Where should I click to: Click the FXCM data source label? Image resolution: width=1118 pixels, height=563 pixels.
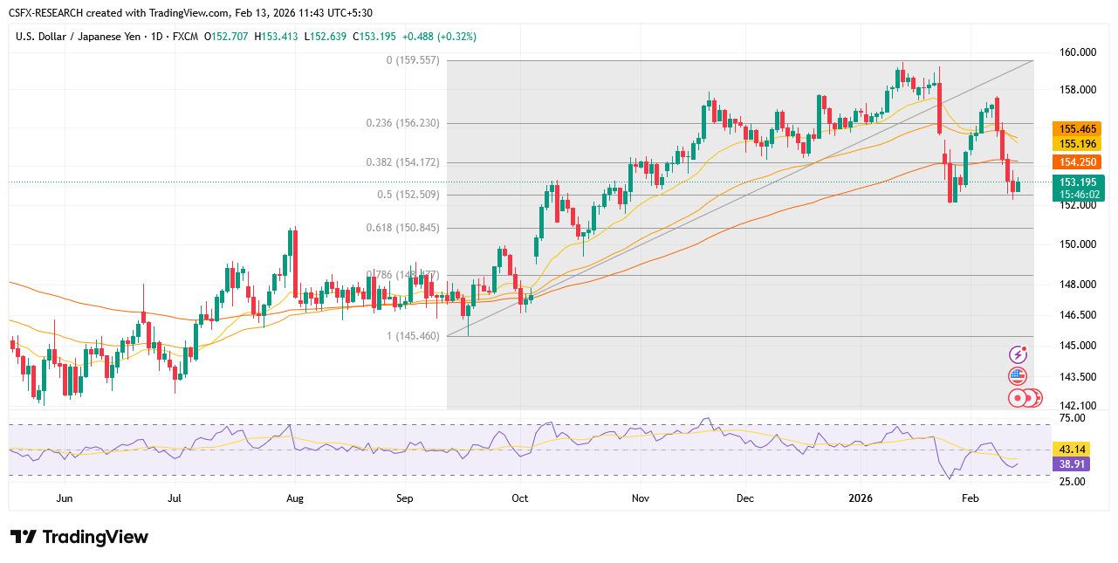point(184,37)
